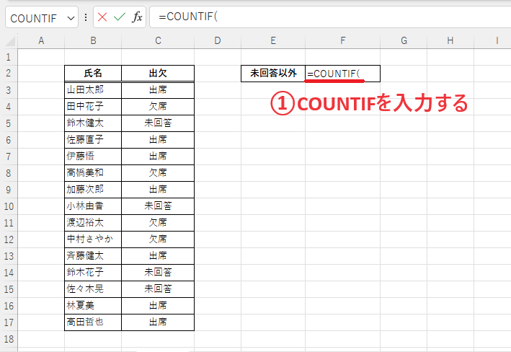Click the three-dot handle beside name box
511x352 pixels.
pyautogui.click(x=86, y=17)
